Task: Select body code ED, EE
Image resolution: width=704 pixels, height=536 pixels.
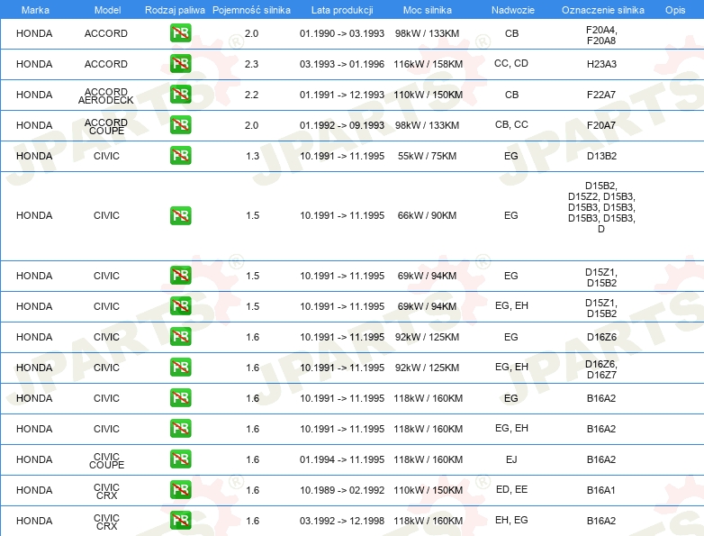Action: 511,489
